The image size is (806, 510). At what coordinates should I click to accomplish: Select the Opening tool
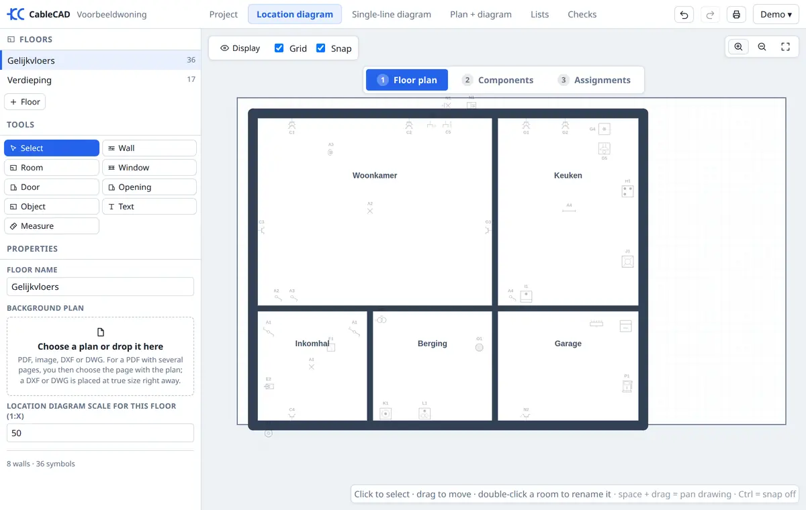149,187
